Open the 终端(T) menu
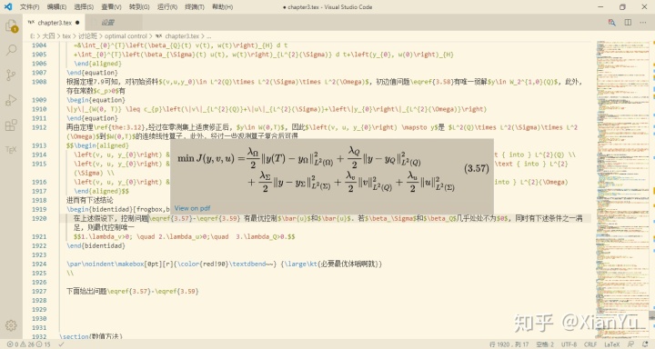The image size is (655, 349). (195, 6)
